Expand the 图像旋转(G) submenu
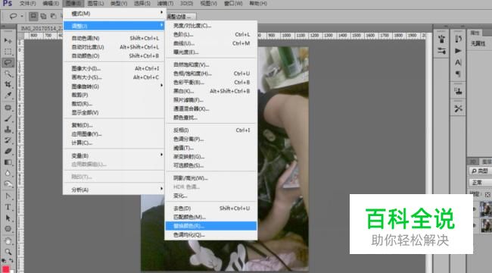Screen dimensions: 492x273 pos(114,86)
